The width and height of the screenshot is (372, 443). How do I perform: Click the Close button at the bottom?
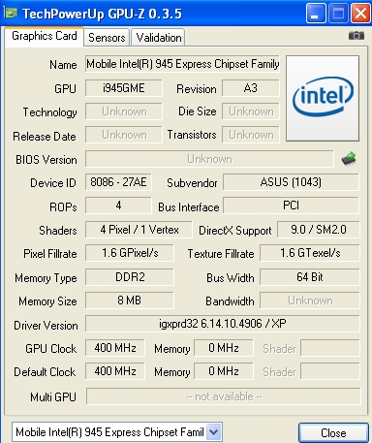[333, 433]
